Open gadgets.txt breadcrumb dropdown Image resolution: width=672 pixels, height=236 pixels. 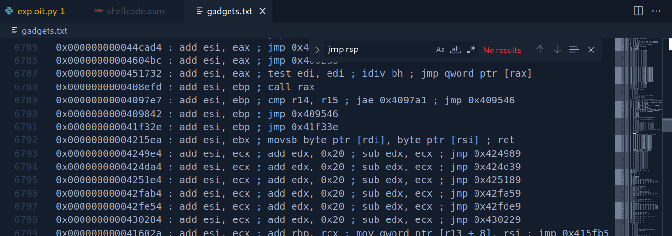pos(44,31)
